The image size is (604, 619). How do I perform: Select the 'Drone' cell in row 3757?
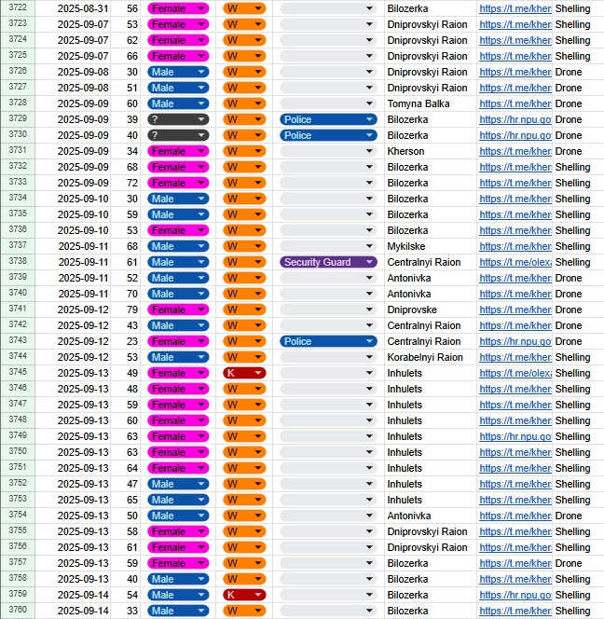click(x=578, y=563)
